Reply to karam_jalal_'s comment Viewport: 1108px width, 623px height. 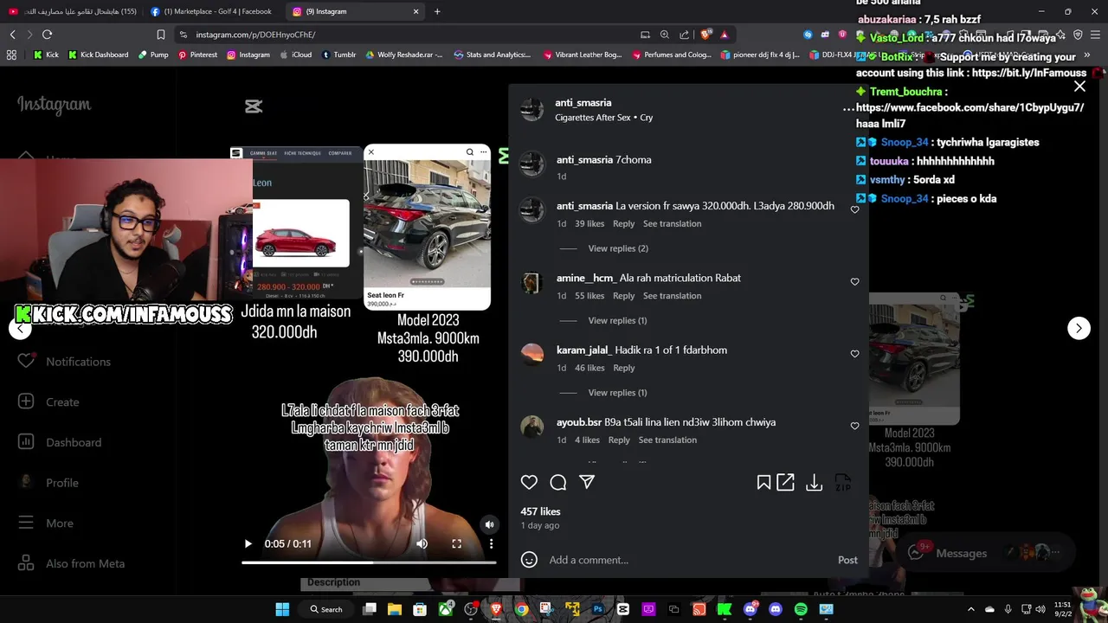623,368
